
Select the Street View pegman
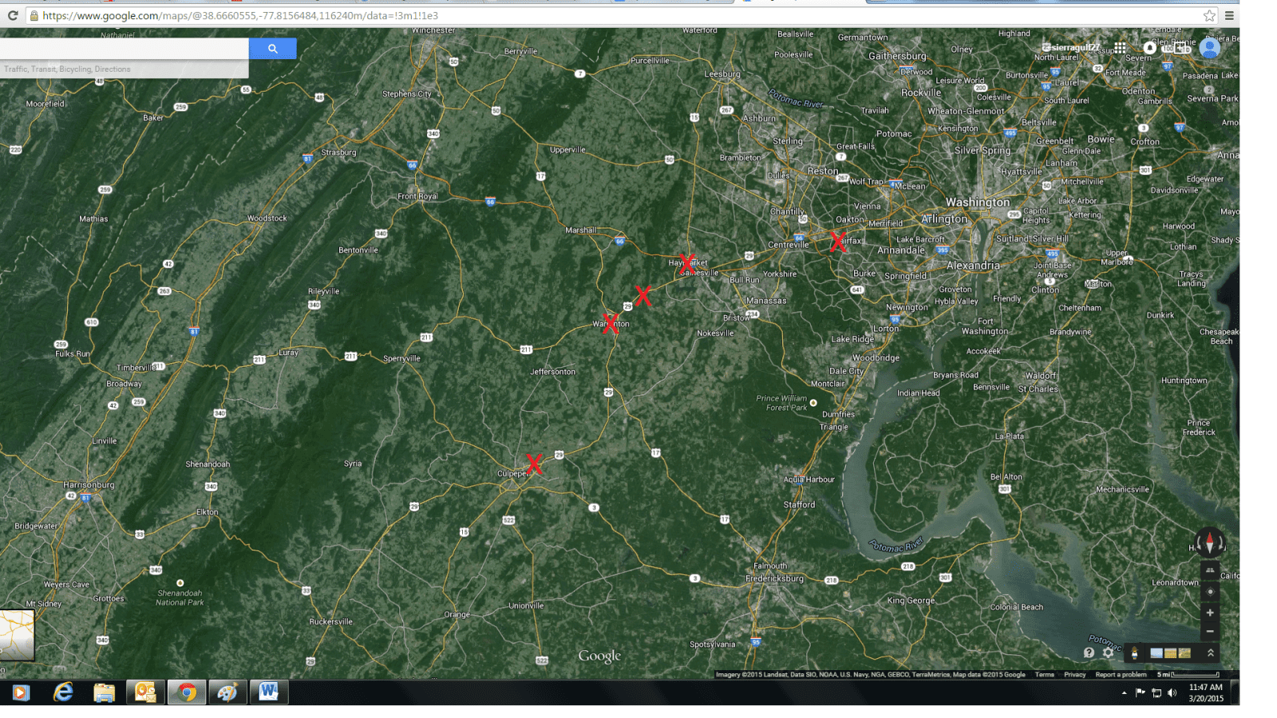coord(1134,653)
